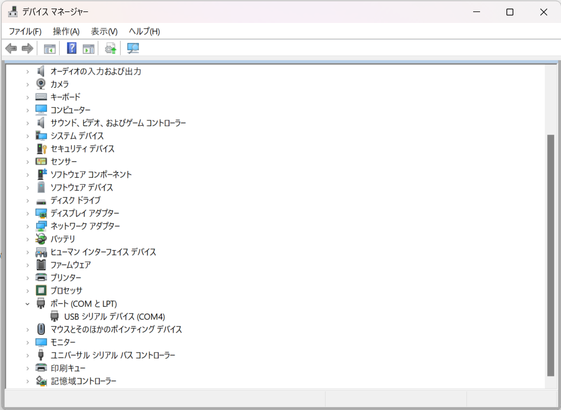Viewport: 561px width, 410px height.
Task: Click the drive icon beside ディスク ドライブ
Action: coord(41,201)
